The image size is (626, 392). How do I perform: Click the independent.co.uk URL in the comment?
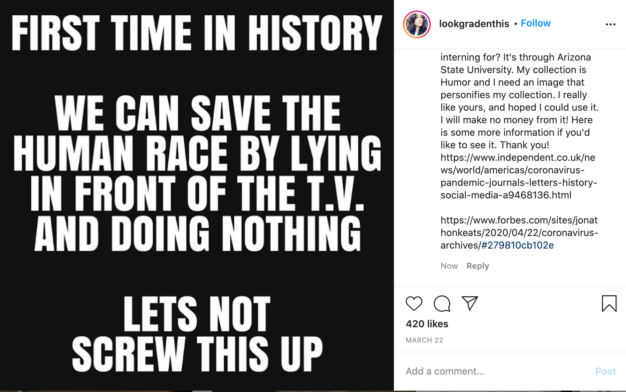point(518,176)
